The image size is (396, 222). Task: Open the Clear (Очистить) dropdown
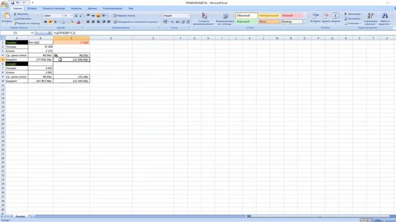click(353, 23)
